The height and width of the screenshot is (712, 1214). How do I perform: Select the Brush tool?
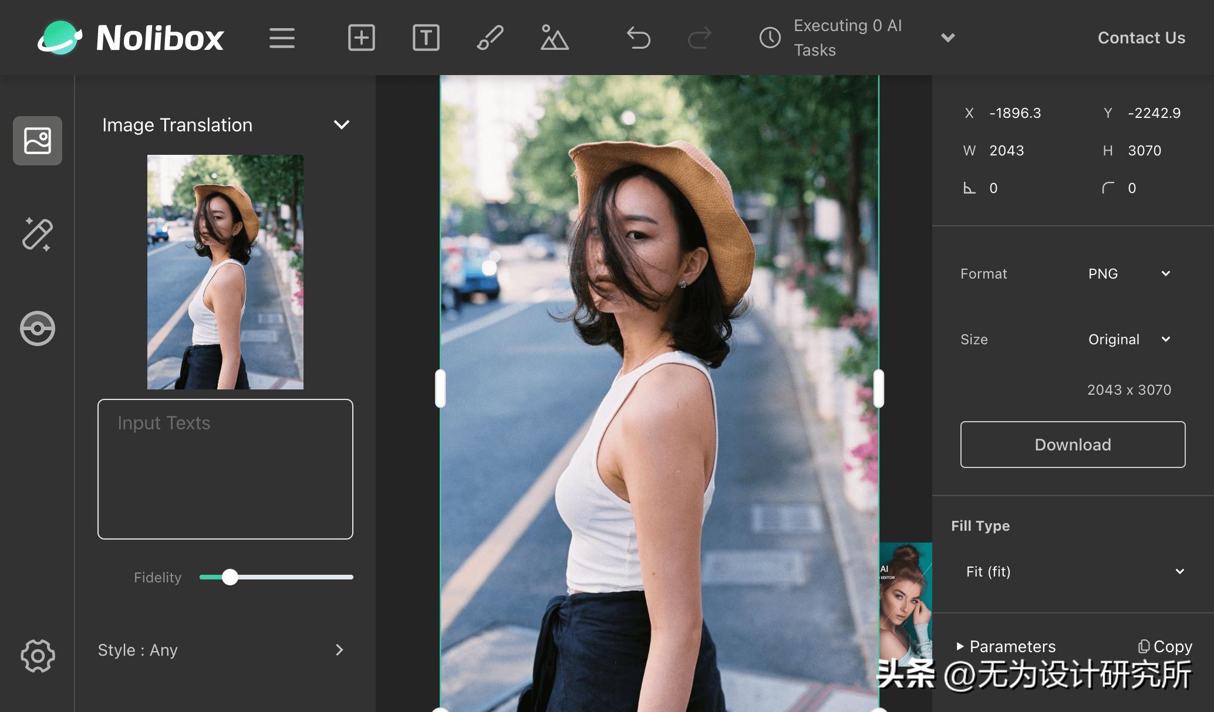pos(490,38)
